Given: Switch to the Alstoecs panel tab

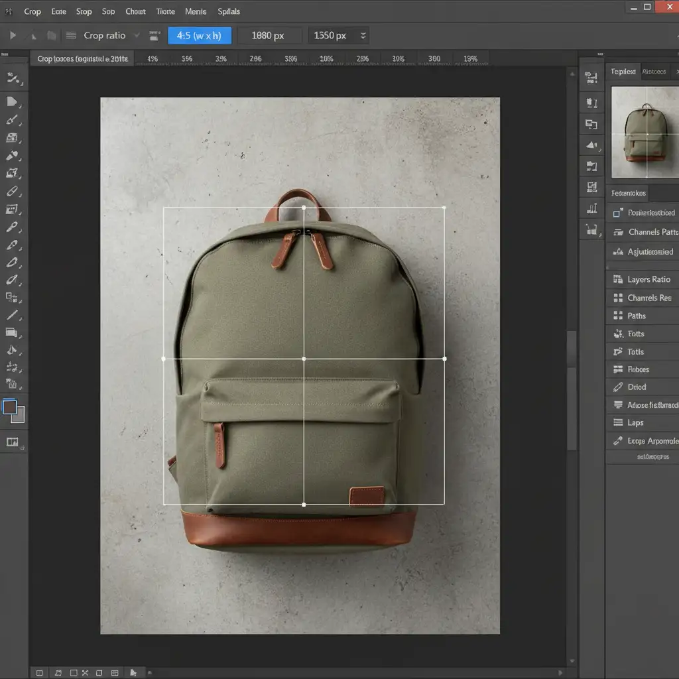Looking at the screenshot, I should pos(654,72).
